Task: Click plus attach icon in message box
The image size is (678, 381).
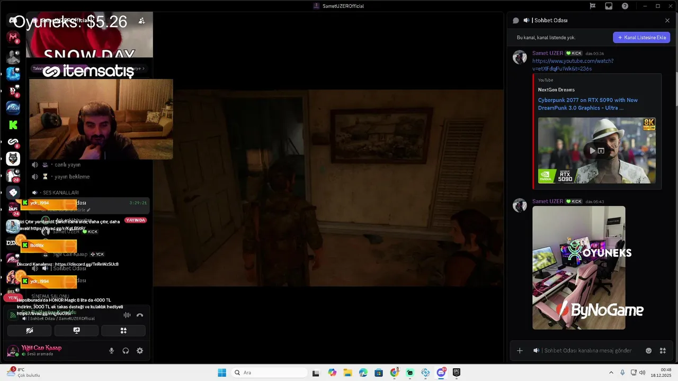Action: [x=520, y=350]
